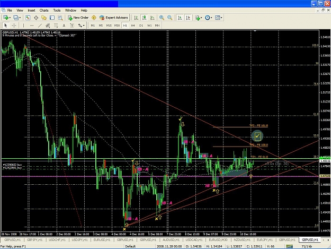
Task: Set timeframe to MN
Action: click(157, 25)
